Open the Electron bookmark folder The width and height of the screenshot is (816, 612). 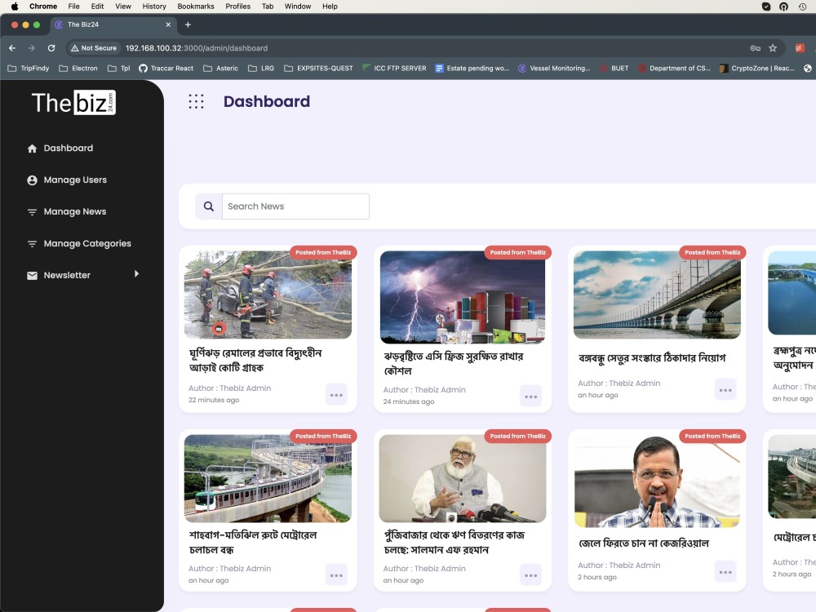click(78, 69)
